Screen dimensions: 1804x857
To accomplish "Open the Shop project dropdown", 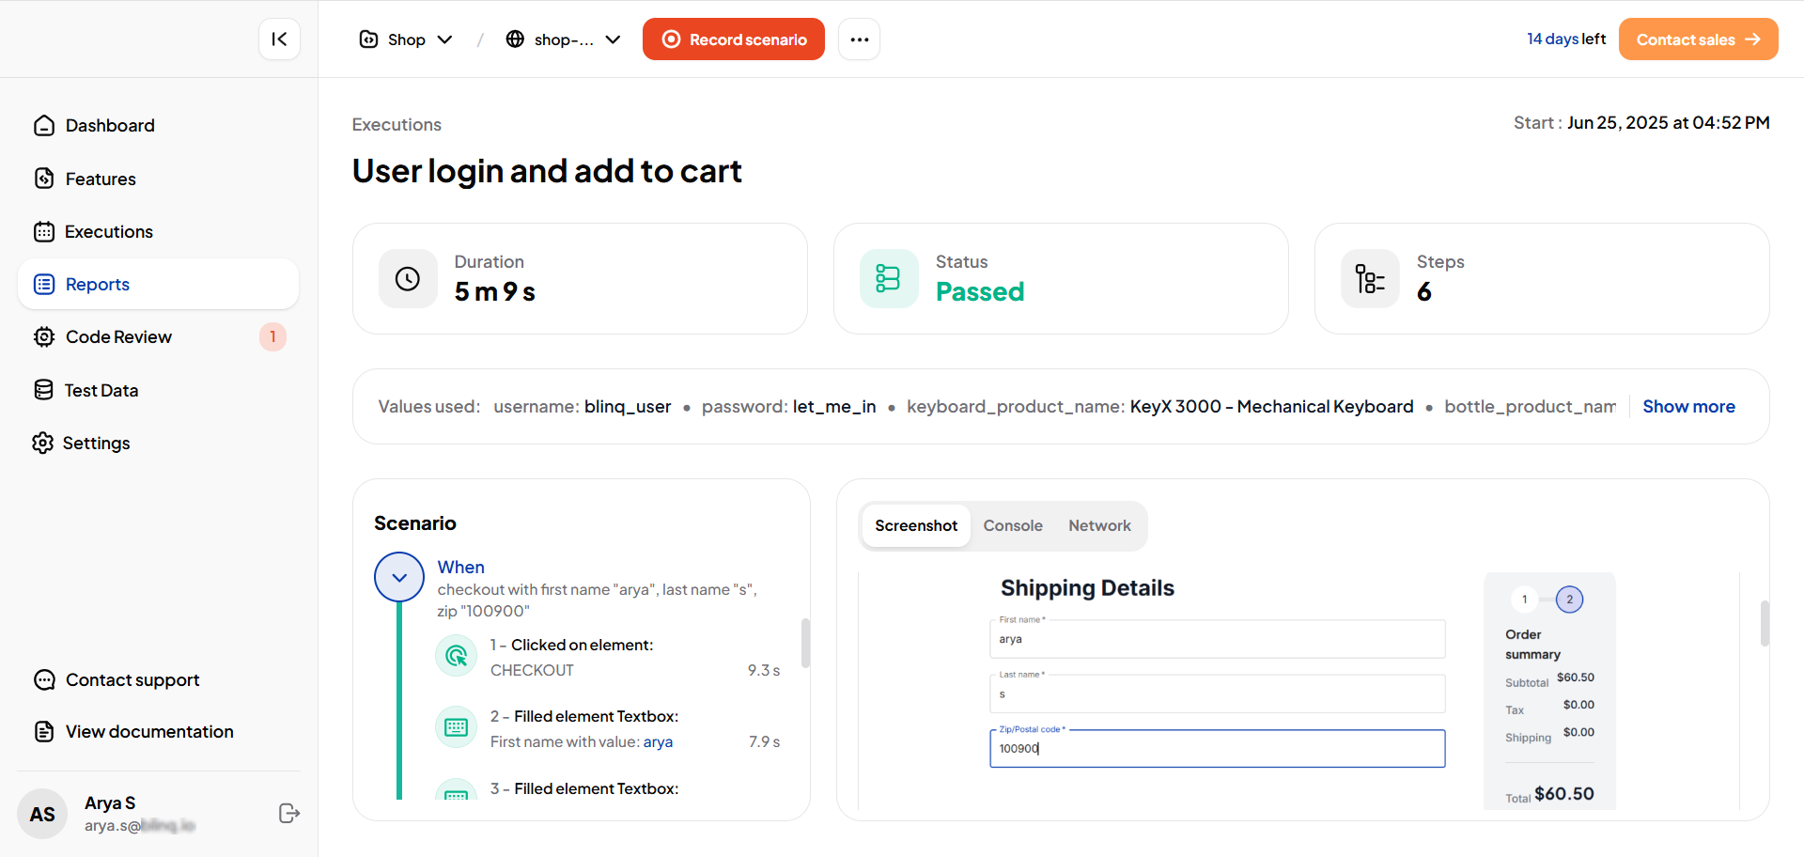I will (406, 39).
